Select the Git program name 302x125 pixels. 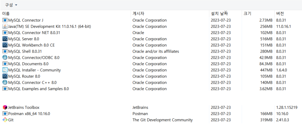click(x=11, y=120)
